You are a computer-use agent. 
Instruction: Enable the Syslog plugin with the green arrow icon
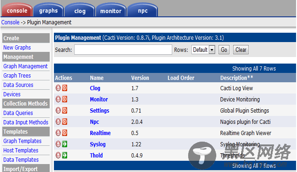65,144
